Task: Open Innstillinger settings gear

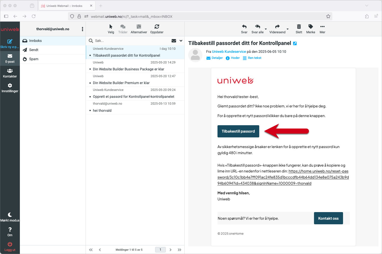Action: coord(10,88)
